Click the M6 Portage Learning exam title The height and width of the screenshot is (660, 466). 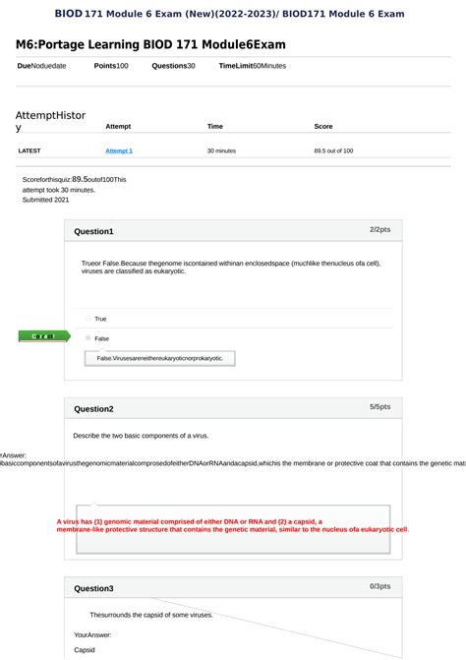150,44
